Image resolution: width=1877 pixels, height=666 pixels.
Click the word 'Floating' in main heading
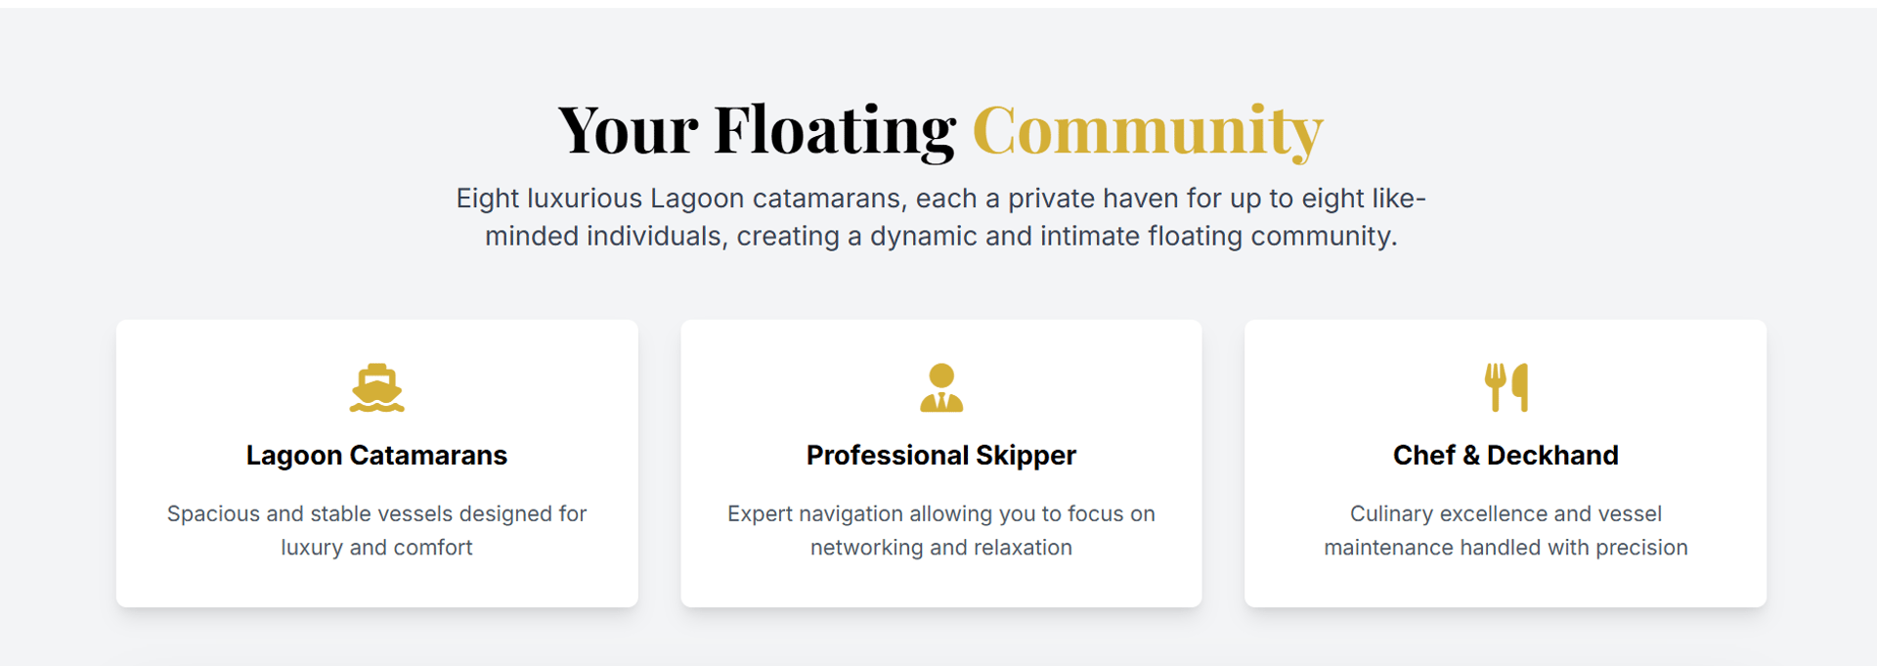(835, 131)
